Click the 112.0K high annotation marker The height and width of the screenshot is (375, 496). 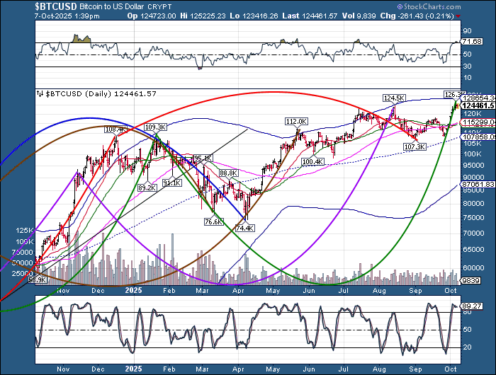pos(295,122)
